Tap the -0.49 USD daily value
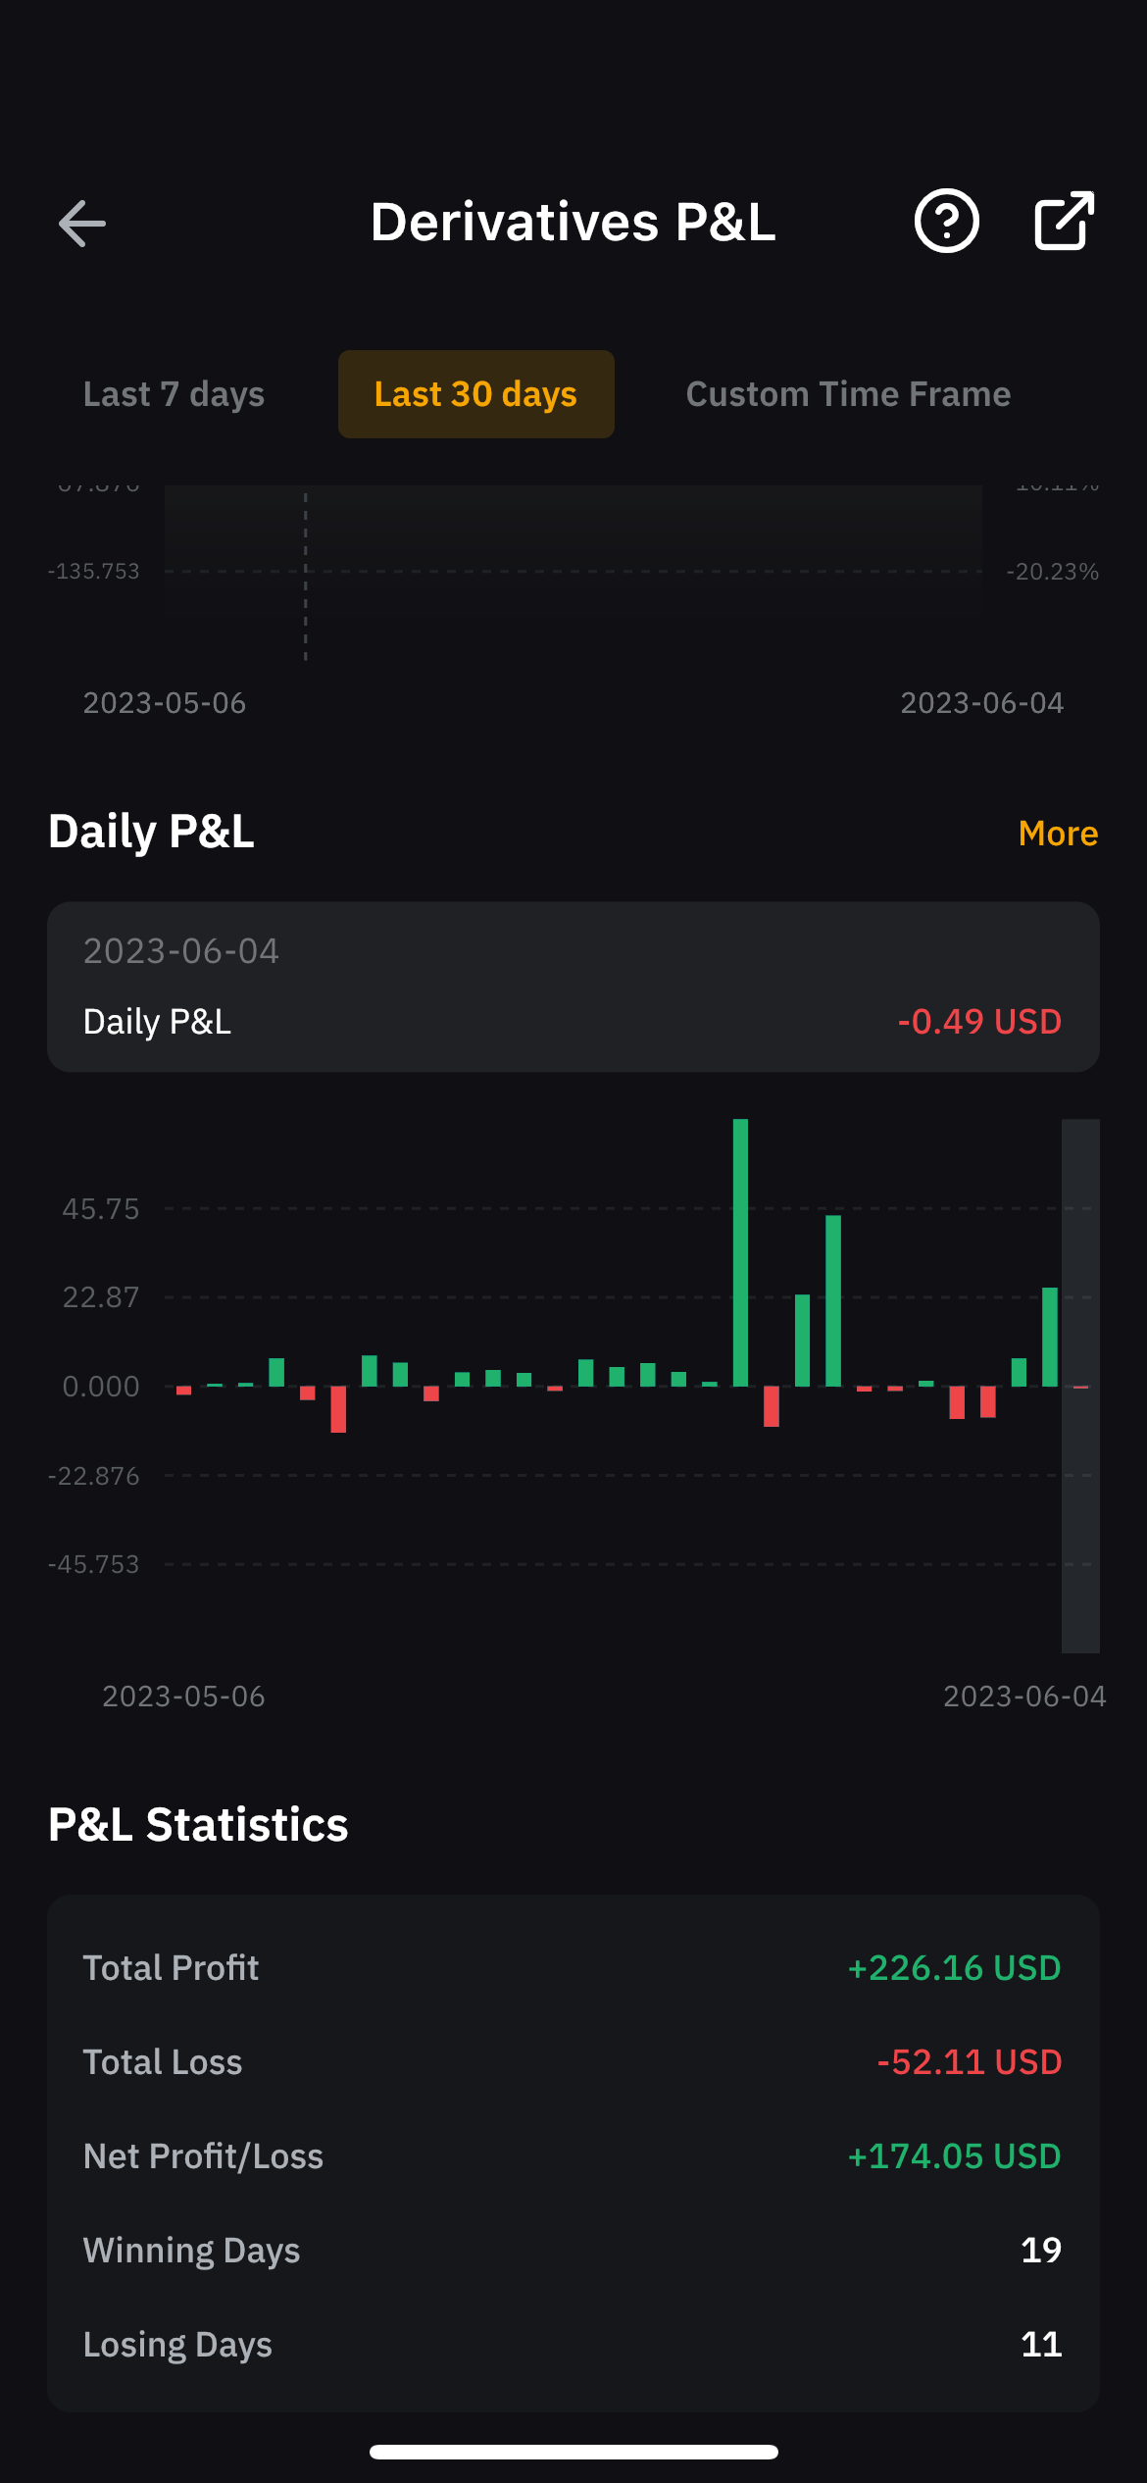 click(x=978, y=1022)
